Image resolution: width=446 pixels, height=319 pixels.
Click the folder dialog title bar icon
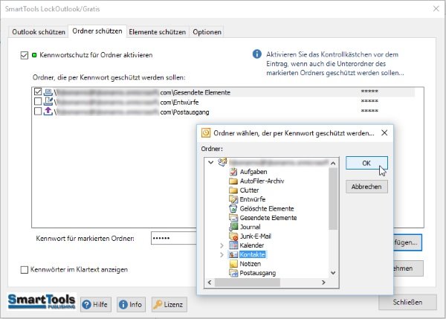click(206, 133)
